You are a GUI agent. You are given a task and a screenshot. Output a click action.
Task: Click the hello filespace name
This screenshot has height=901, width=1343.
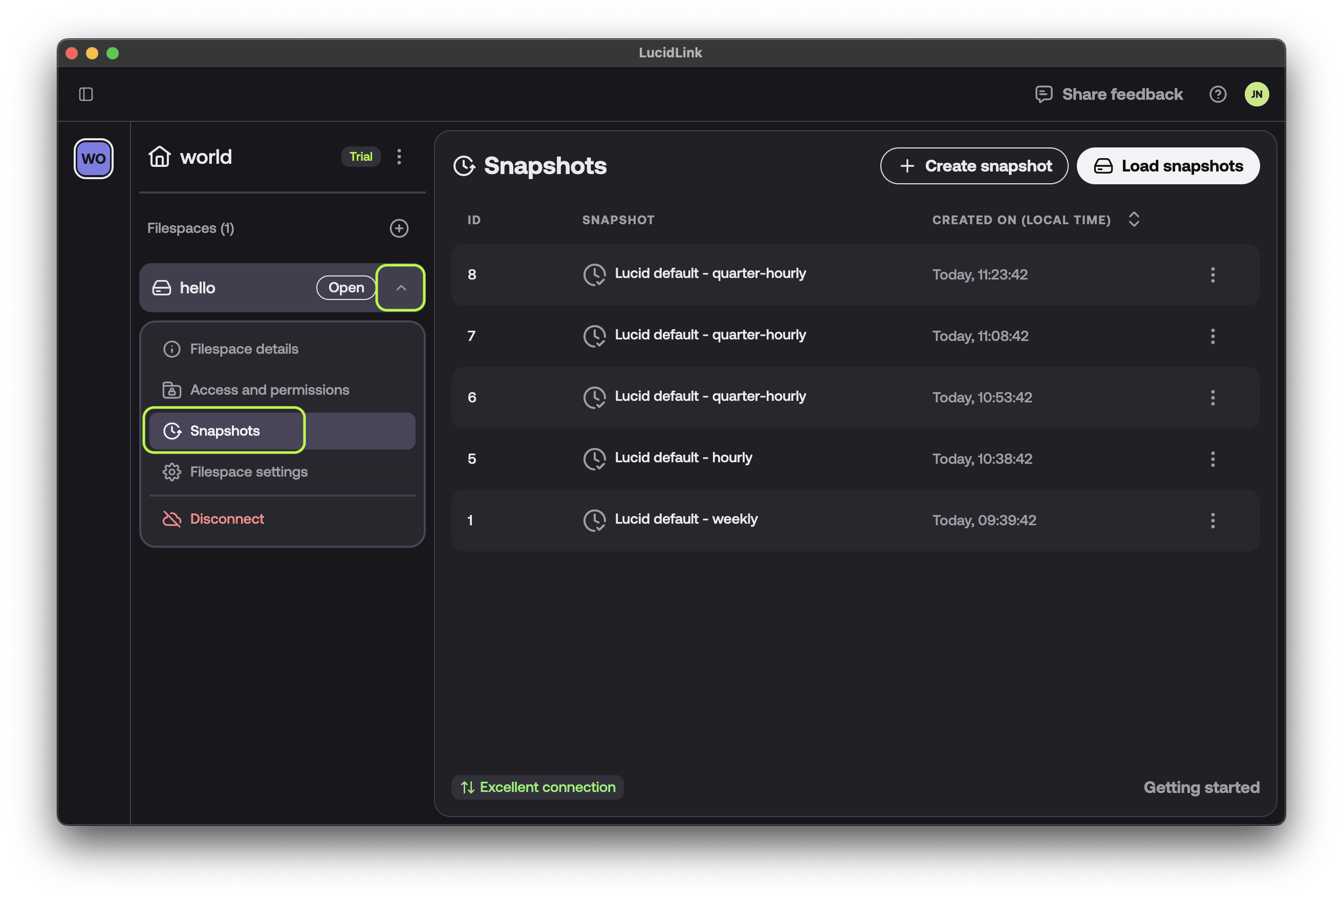[198, 288]
